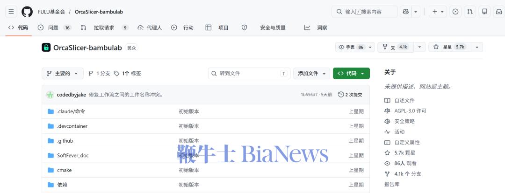Image resolution: width=505 pixels, height=193 pixels.
Task: Click the 自述文件 book icon
Action: coord(387,101)
